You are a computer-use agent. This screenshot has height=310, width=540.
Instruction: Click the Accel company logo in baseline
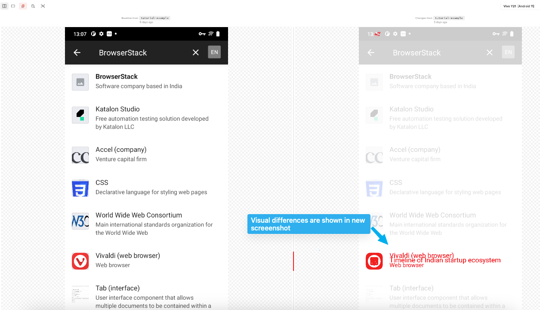pos(80,155)
